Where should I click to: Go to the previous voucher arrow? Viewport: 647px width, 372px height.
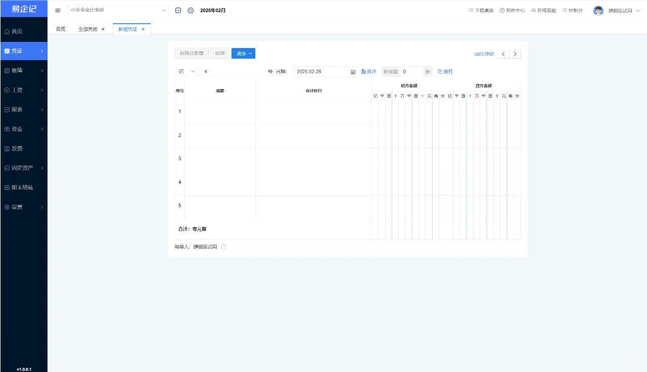503,54
